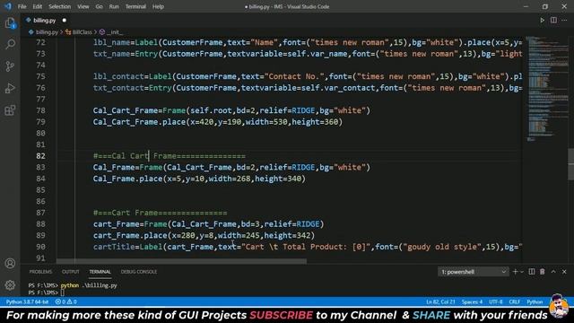Click 'python .\billing.py' terminal command
Screen dimensions: 574x323
point(89,285)
